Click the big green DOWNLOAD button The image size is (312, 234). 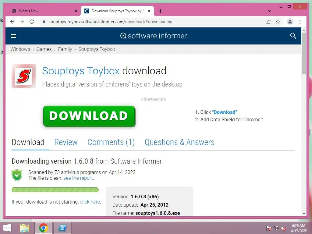[89, 116]
